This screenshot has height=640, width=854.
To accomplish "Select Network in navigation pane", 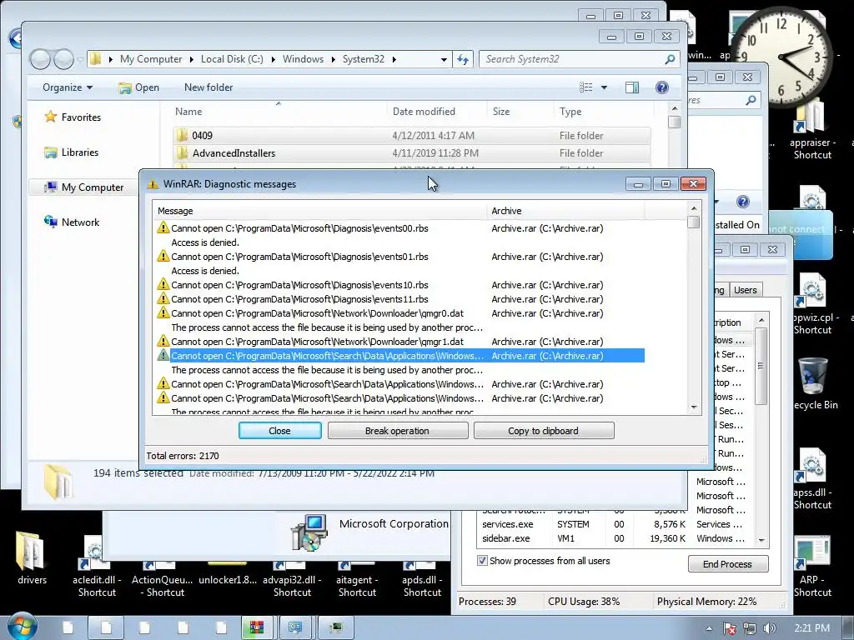I will pos(80,222).
